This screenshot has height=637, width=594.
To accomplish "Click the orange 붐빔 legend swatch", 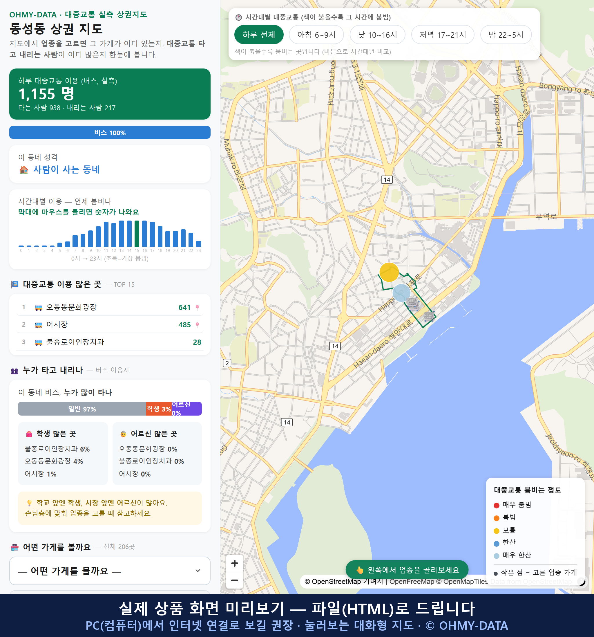I will click(x=496, y=518).
